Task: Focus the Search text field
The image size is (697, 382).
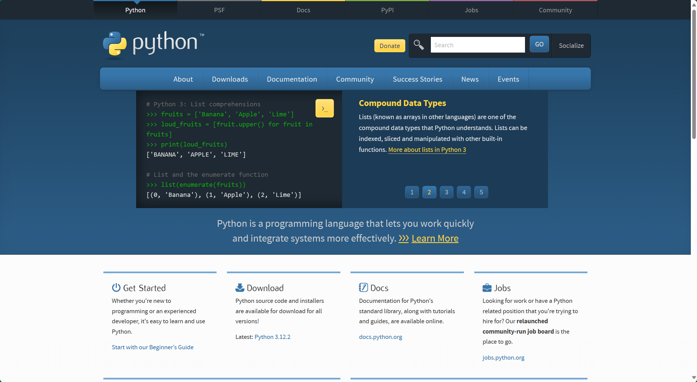Action: (x=477, y=45)
